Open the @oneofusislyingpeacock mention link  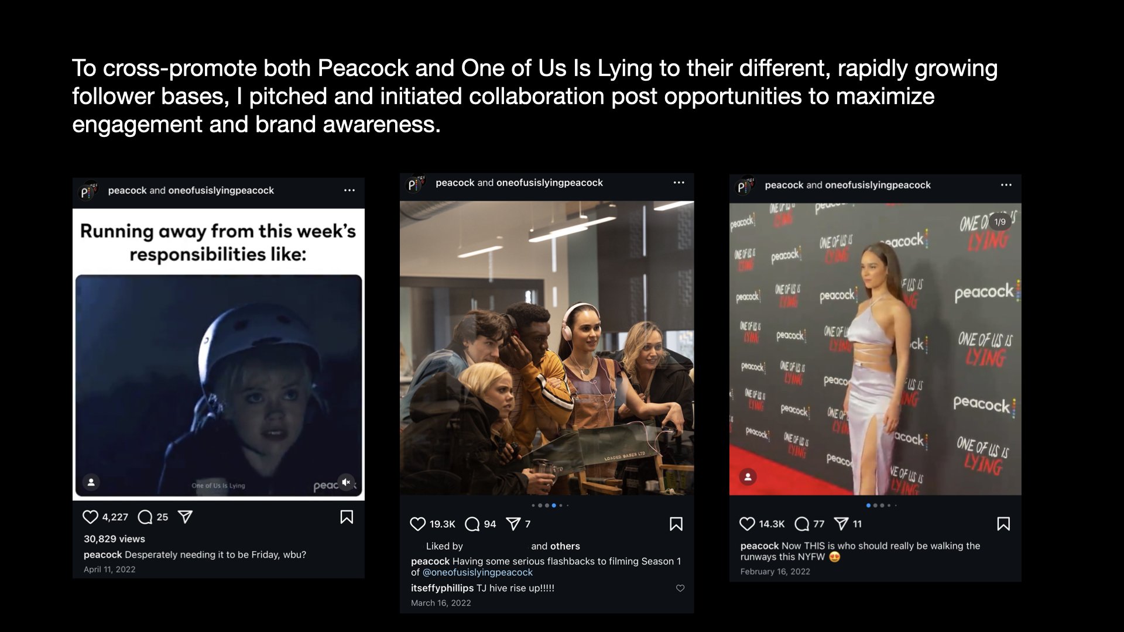(478, 572)
